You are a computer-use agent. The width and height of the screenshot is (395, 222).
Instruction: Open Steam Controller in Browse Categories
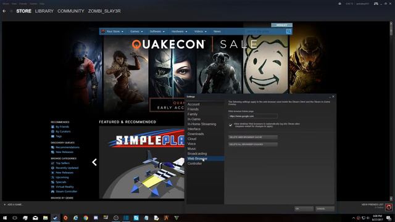(x=66, y=192)
